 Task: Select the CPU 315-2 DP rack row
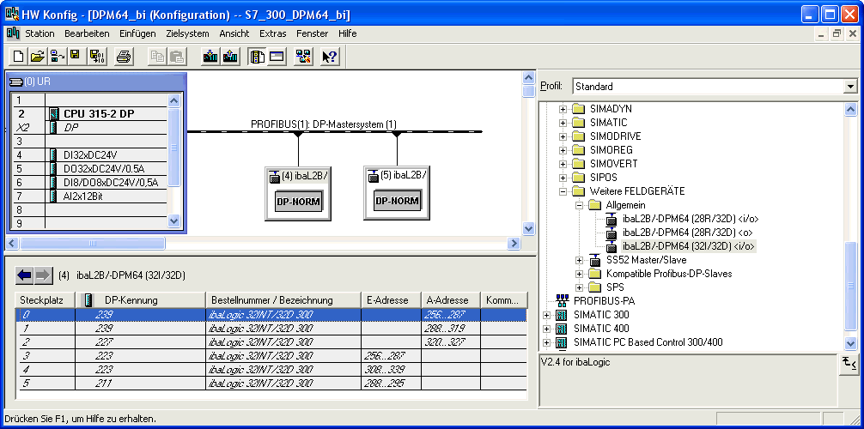[x=98, y=113]
